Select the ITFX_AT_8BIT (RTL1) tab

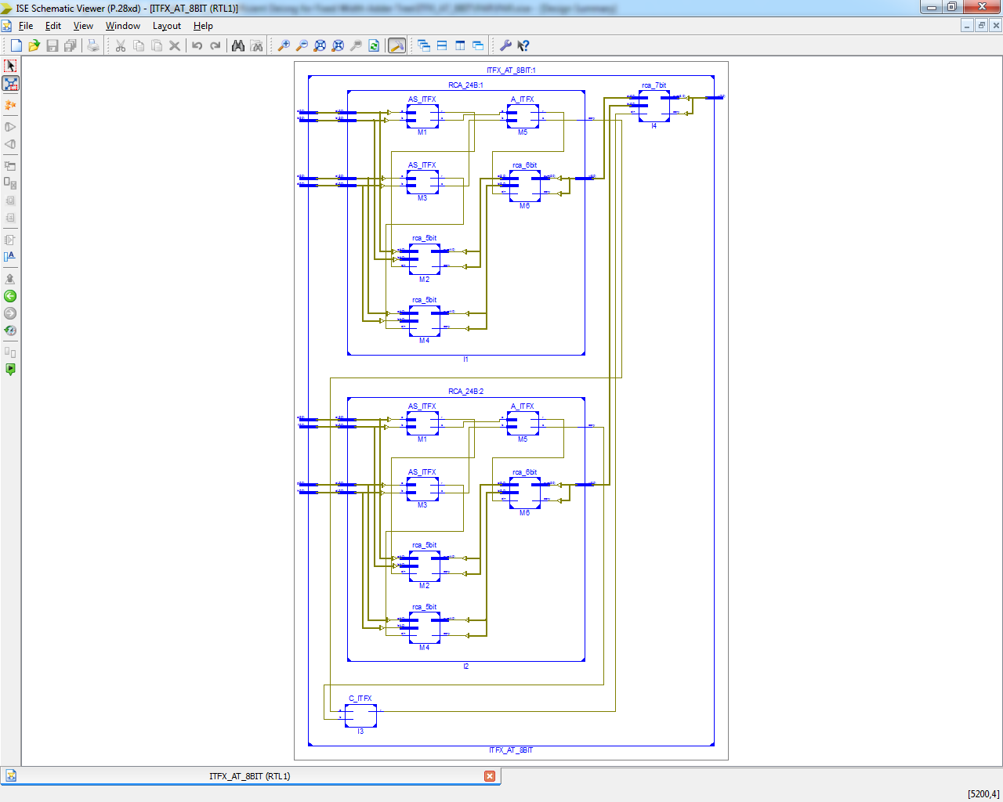click(x=249, y=776)
